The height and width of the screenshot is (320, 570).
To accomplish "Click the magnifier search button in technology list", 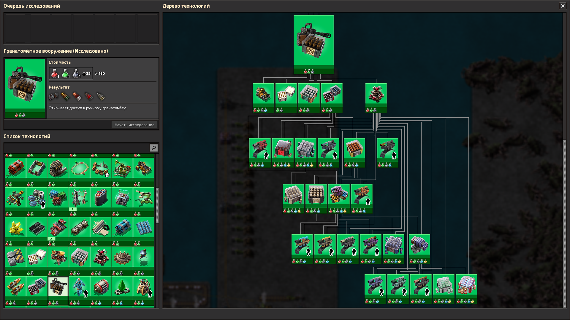I will [x=153, y=148].
